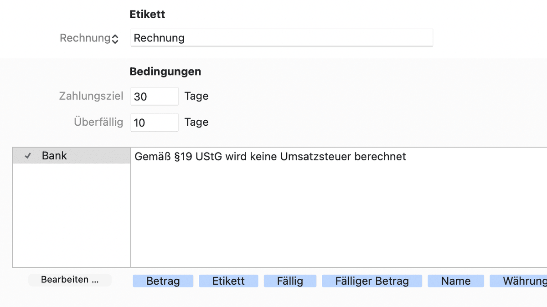Click the downward chevron beside Rechnung
The height and width of the screenshot is (307, 547).
(116, 41)
